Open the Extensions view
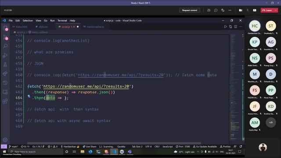The height and width of the screenshot is (158, 281). [x=5, y=101]
